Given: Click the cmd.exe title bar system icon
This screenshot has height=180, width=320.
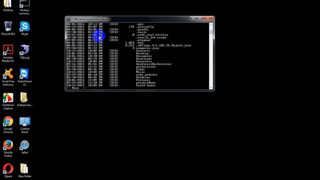Looking at the screenshot, I should pyautogui.click(x=68, y=19).
